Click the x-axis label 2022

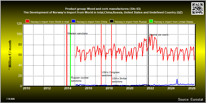[151, 88]
